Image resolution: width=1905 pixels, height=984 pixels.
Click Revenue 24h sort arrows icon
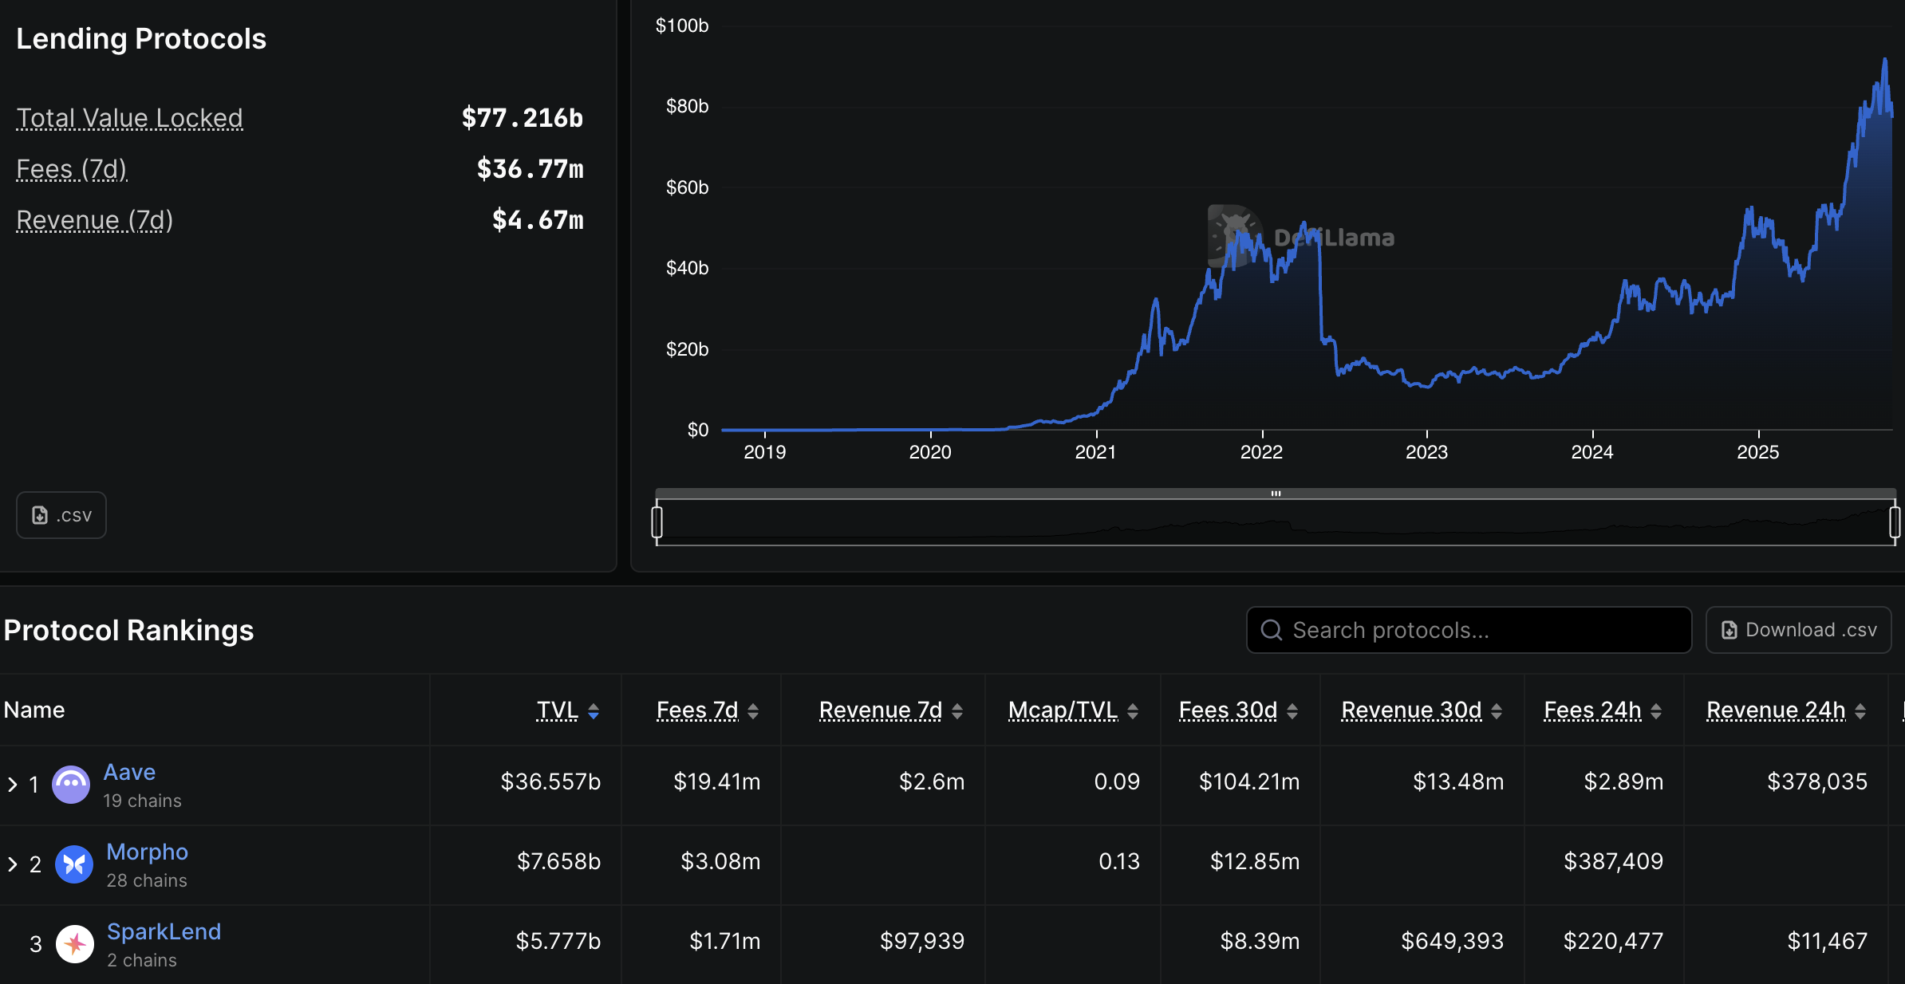(x=1860, y=710)
